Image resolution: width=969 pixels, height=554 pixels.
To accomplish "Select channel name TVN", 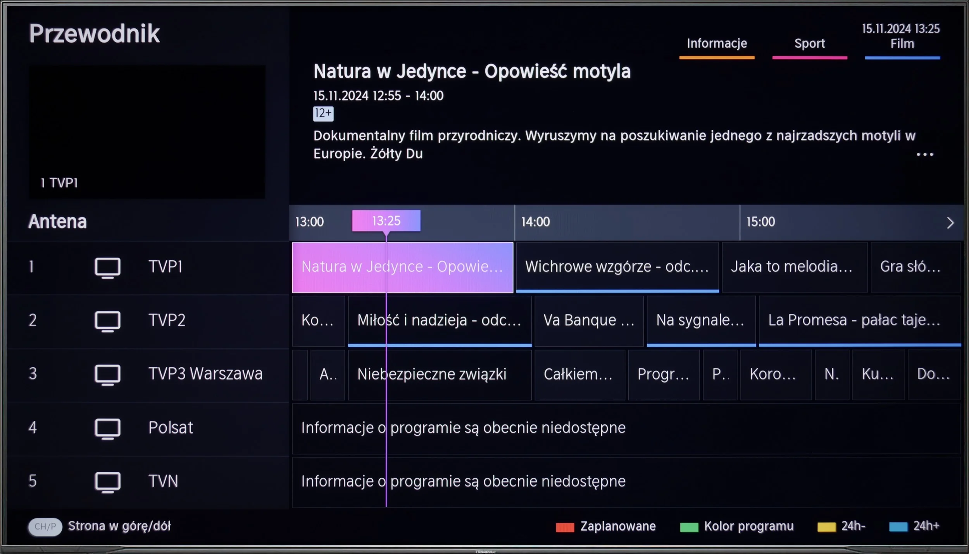I will click(163, 481).
